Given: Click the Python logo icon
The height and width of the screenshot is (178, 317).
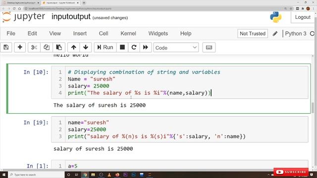Looking at the screenshot, I should click(276, 17).
